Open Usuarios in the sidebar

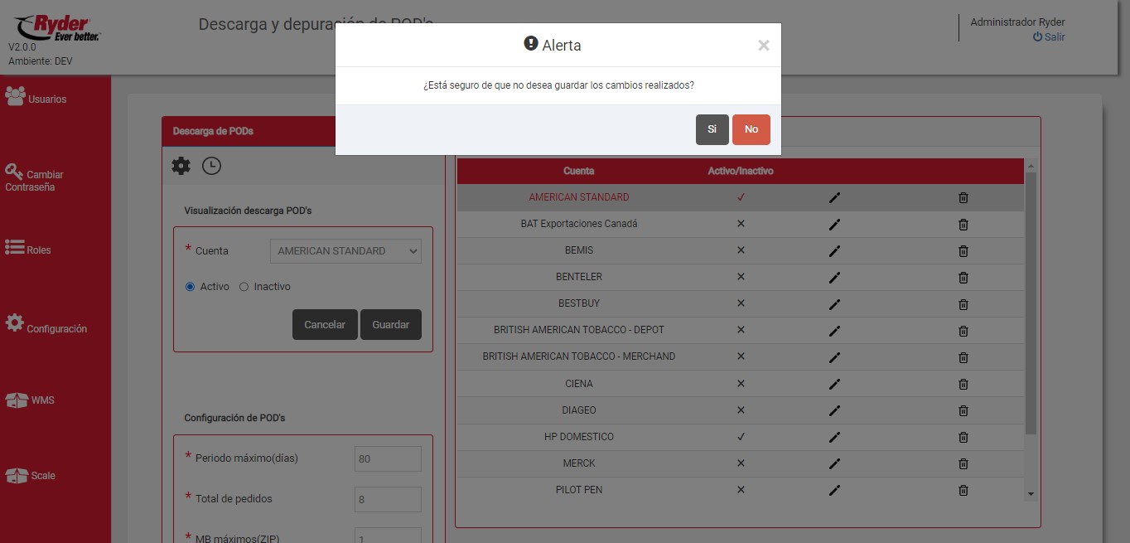click(36, 98)
